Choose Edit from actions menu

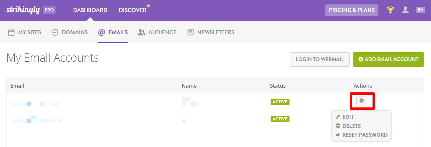(345, 117)
